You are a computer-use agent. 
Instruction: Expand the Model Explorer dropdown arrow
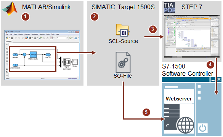(x=37, y=38)
